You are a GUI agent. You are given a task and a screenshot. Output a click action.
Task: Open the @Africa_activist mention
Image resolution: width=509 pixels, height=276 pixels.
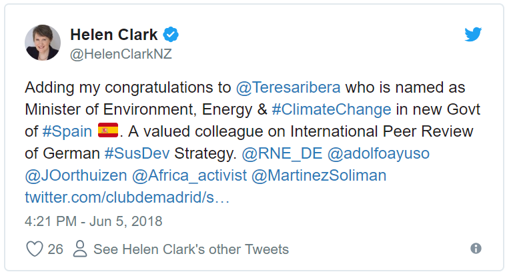click(190, 175)
